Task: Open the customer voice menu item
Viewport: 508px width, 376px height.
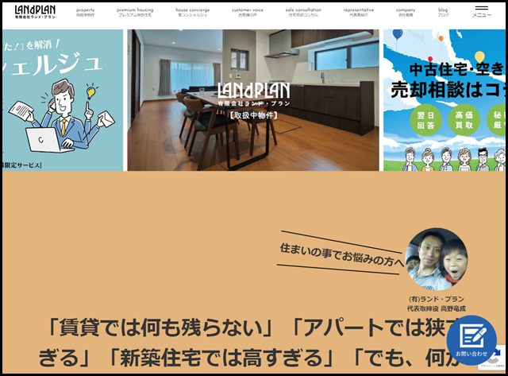Action: click(x=248, y=13)
